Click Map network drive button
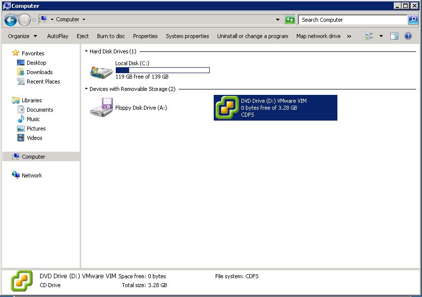Image resolution: width=422 pixels, height=297 pixels. pos(318,36)
